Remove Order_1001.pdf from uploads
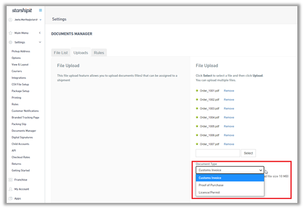The image size is (304, 209). [229, 91]
